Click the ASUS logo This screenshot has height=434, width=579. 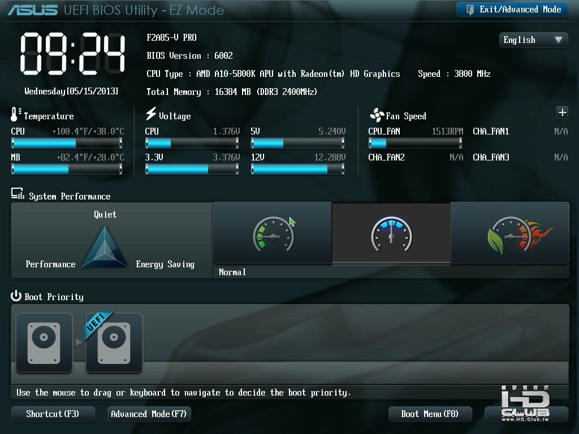[x=32, y=10]
